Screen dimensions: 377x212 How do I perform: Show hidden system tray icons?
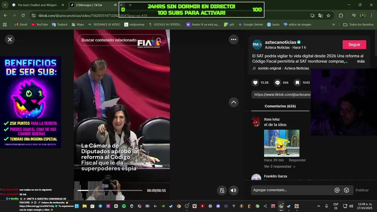pos(318,206)
